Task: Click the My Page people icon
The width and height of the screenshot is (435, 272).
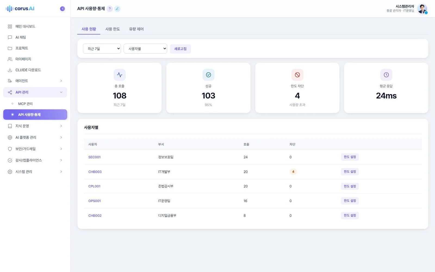Action: click(10, 59)
